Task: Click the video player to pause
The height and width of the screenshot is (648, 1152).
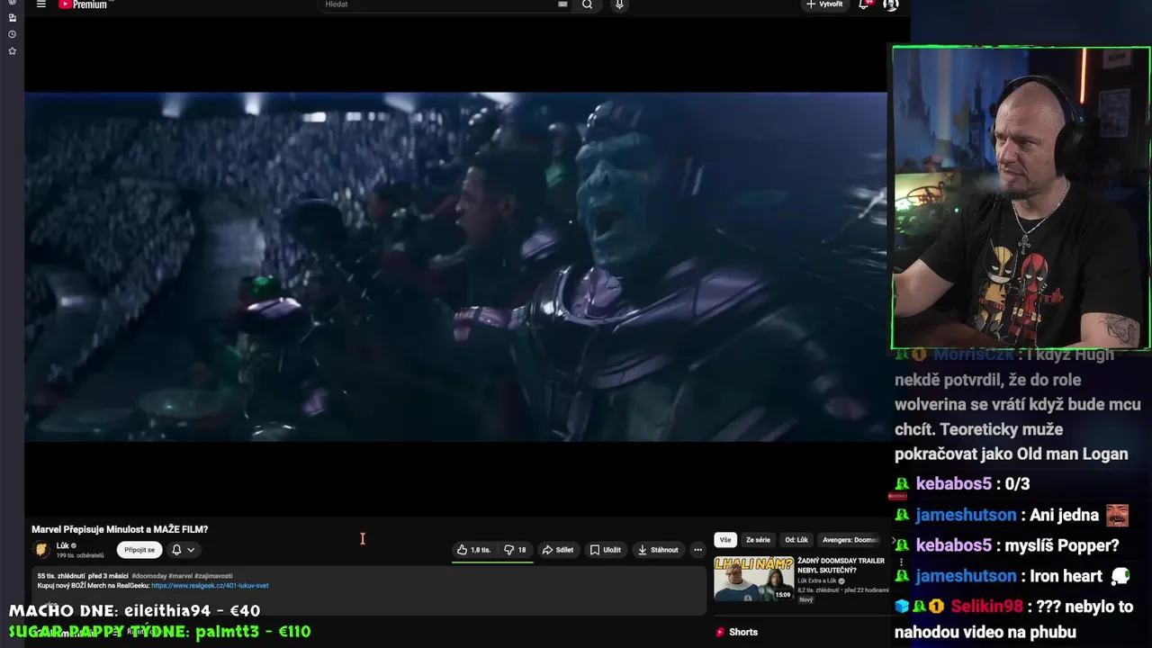Action: pyautogui.click(x=455, y=267)
